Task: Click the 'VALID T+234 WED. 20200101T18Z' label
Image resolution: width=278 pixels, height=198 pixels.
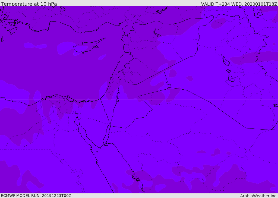Action: (239, 4)
